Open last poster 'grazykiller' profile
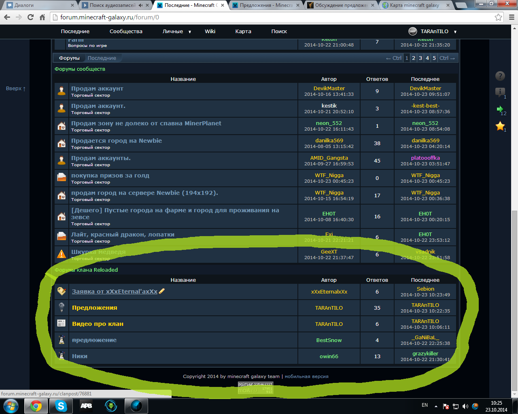 coord(425,353)
